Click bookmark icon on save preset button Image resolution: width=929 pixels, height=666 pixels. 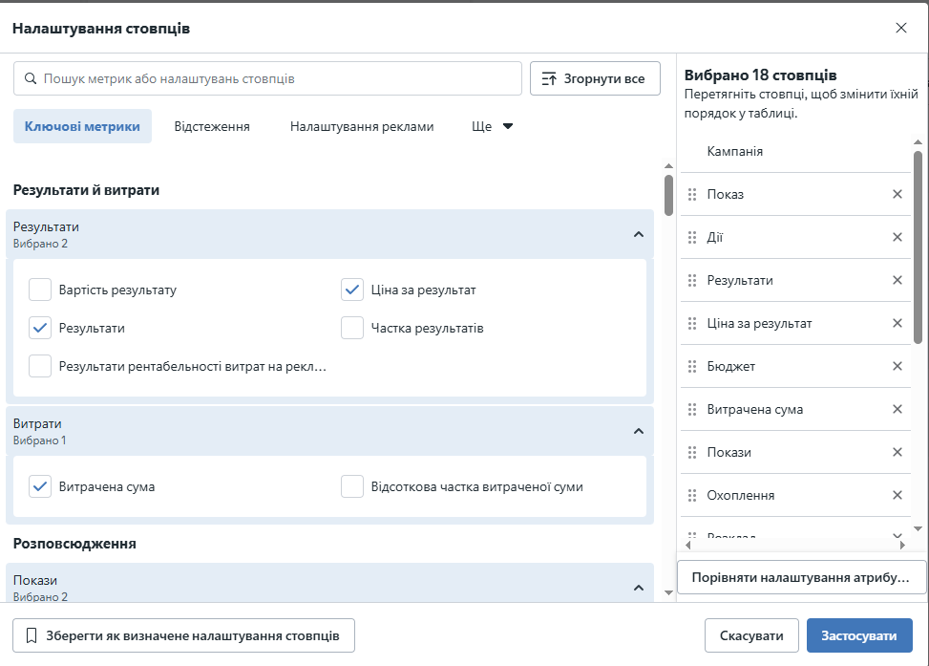[x=32, y=635]
